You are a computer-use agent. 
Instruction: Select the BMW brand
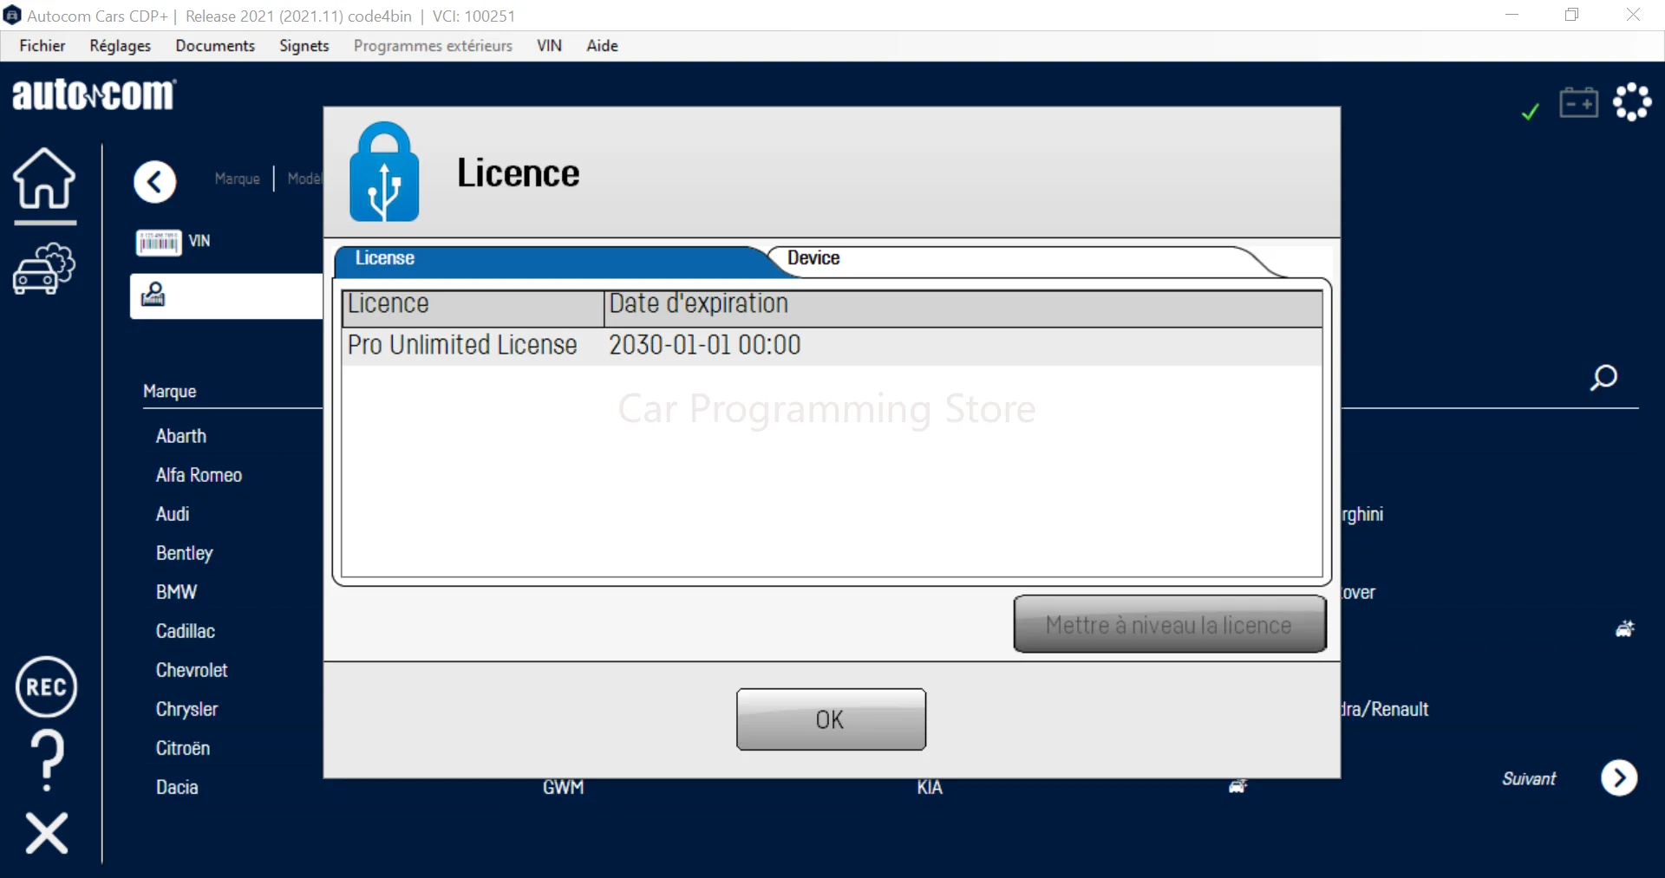pos(177,592)
